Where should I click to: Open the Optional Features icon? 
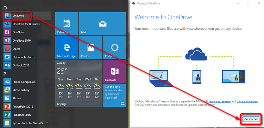tap(7, 57)
